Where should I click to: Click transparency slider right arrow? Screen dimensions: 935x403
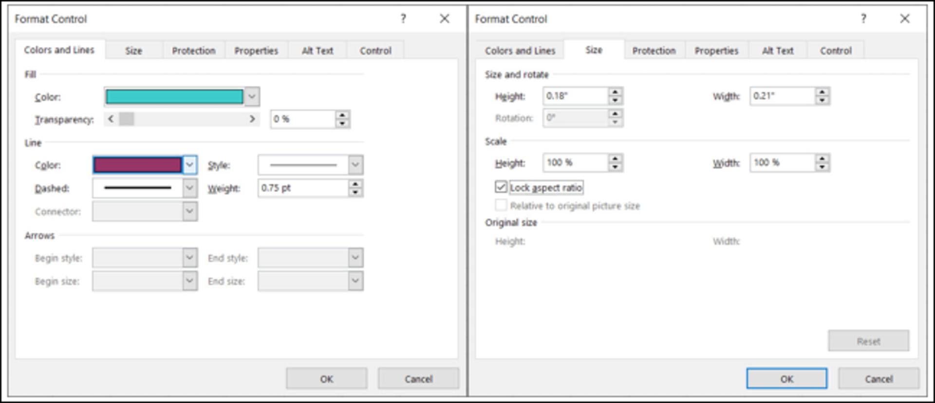(x=252, y=119)
